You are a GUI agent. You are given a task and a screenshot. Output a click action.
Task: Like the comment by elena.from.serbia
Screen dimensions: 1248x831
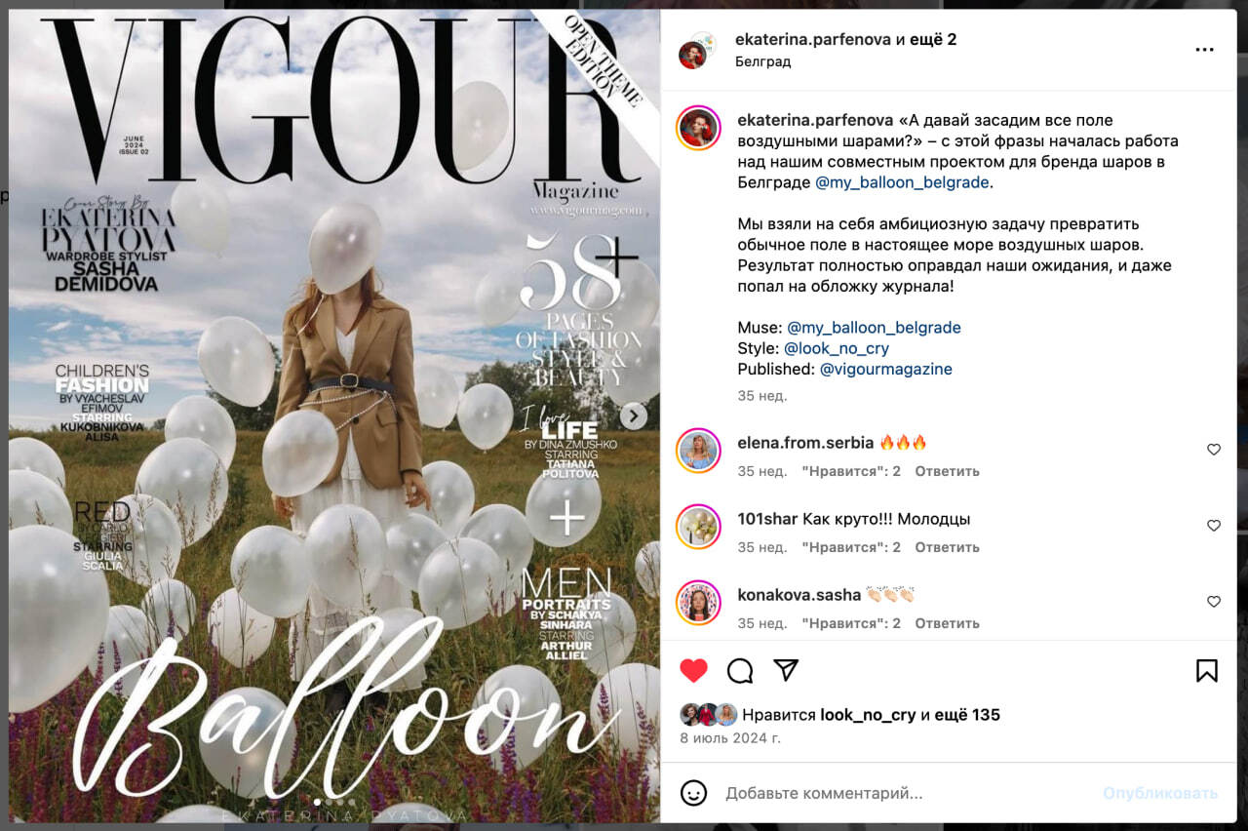(1214, 450)
